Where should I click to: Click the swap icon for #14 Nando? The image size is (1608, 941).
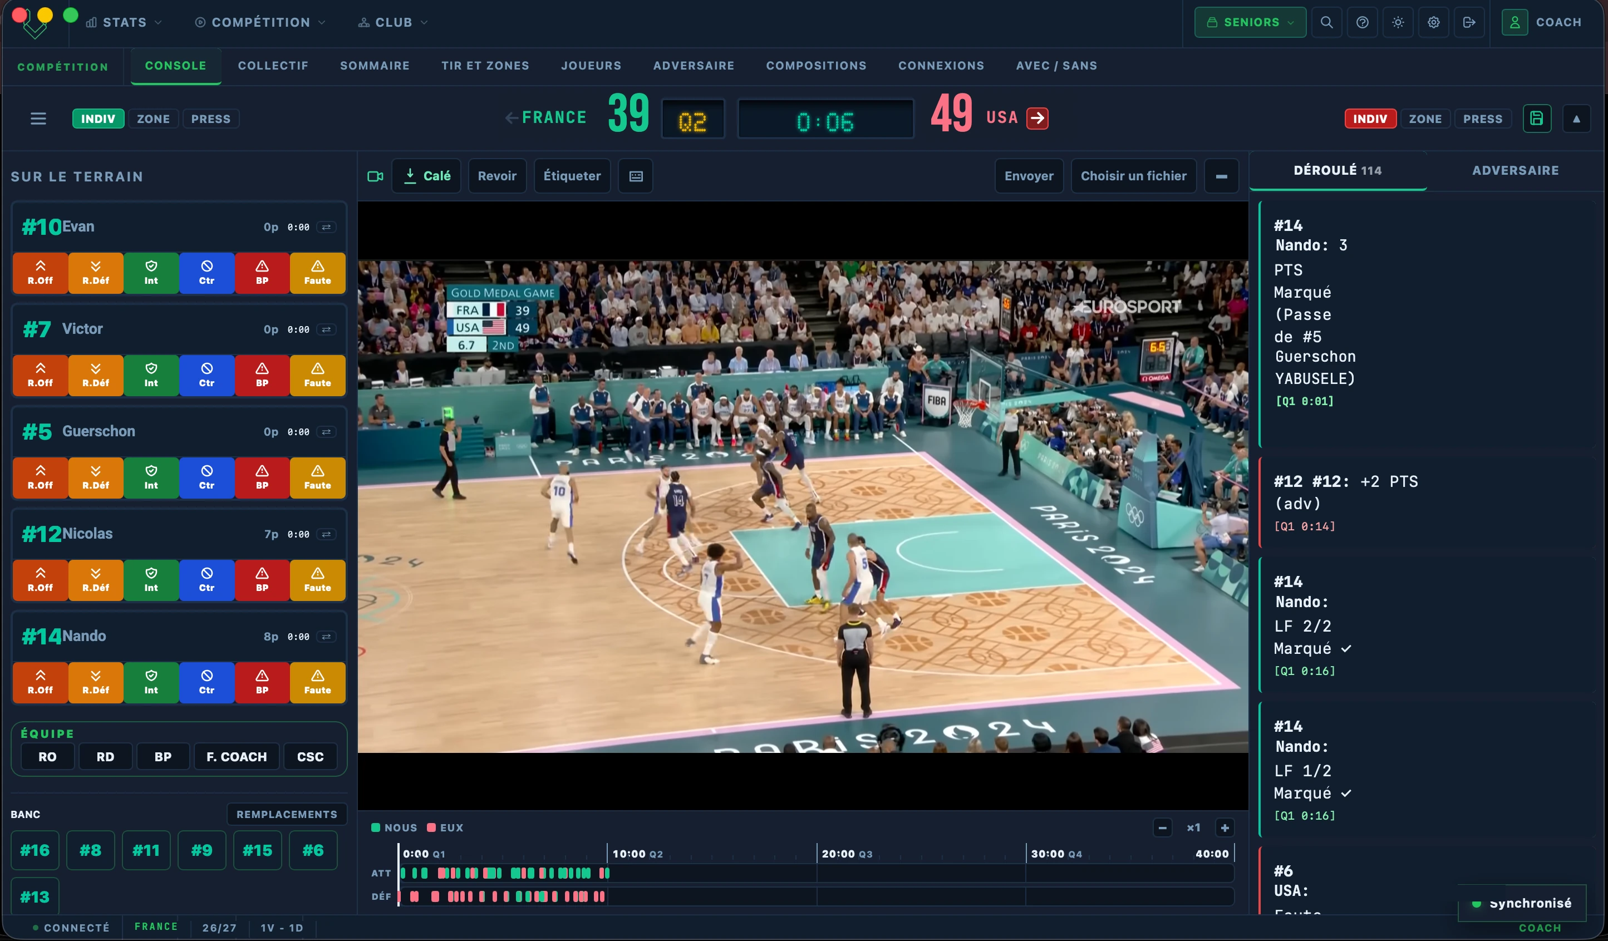(x=326, y=637)
